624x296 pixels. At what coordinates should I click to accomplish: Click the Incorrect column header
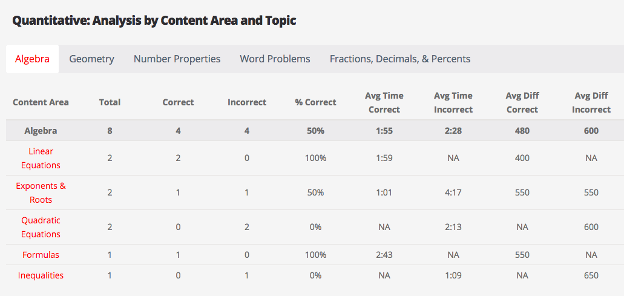tap(246, 102)
